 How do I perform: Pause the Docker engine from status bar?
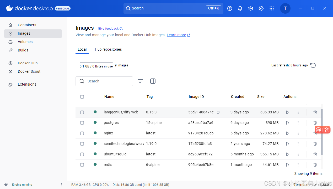click(53, 185)
